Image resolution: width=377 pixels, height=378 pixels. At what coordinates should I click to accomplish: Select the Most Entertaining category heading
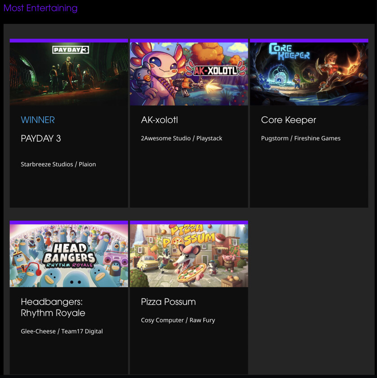pos(40,8)
